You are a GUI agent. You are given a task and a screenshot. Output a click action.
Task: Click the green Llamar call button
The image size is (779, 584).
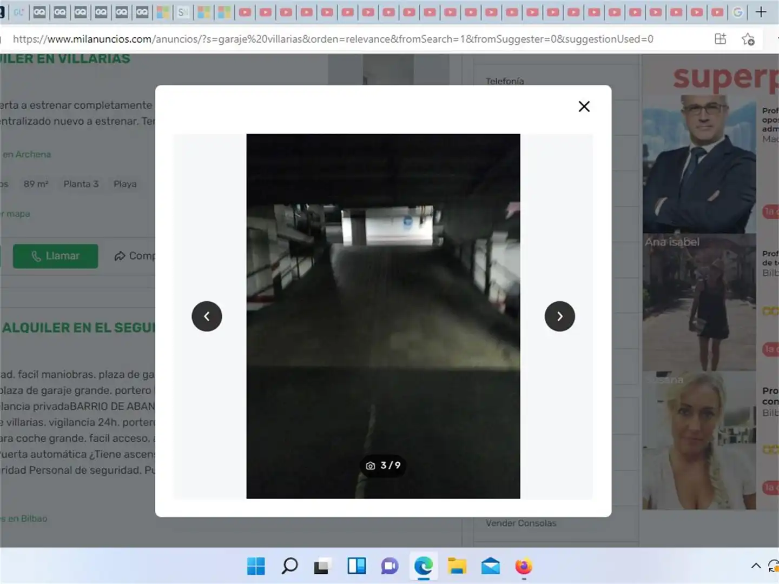(x=56, y=256)
